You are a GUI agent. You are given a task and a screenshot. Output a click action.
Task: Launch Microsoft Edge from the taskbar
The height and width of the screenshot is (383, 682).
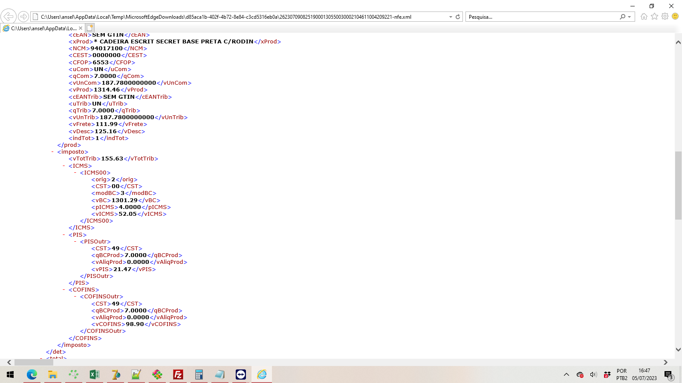coord(32,374)
